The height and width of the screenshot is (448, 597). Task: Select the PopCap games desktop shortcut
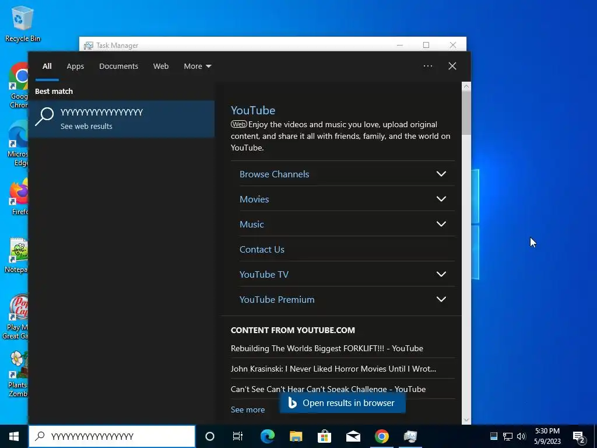pos(16,316)
